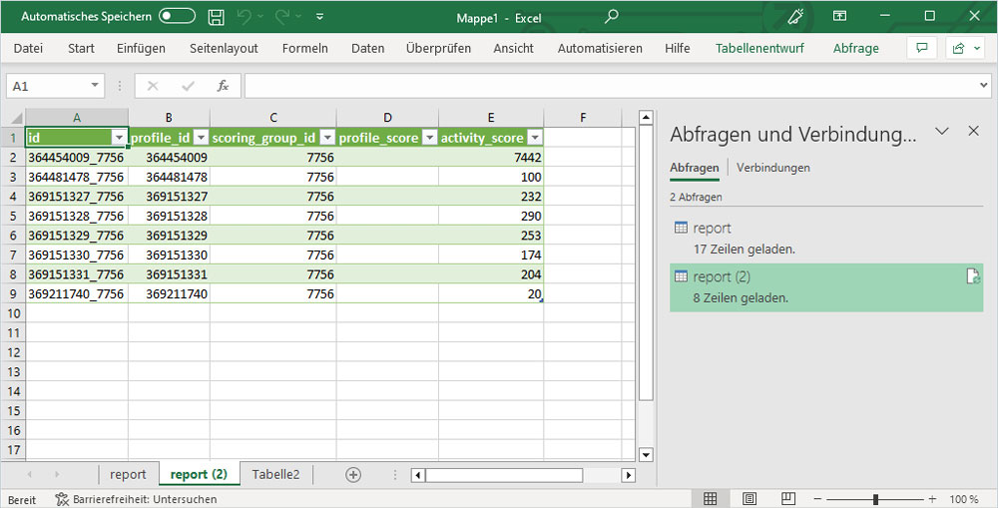Viewport: 998px width, 508px height.
Task: Click the vertical scrollbar down arrow
Action: pos(646,454)
